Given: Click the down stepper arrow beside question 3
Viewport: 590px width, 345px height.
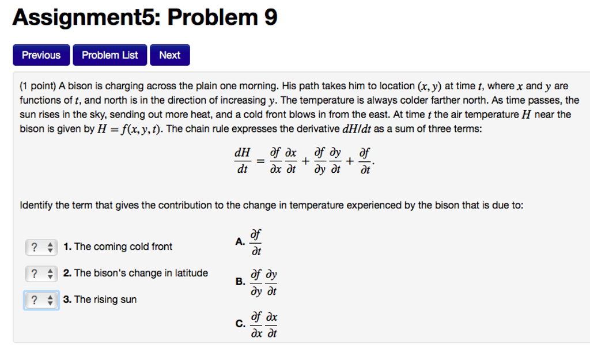Looking at the screenshot, I should coord(51,302).
